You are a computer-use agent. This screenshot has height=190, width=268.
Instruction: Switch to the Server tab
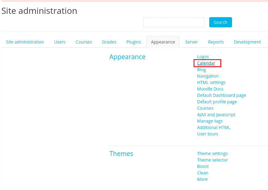coord(191,42)
